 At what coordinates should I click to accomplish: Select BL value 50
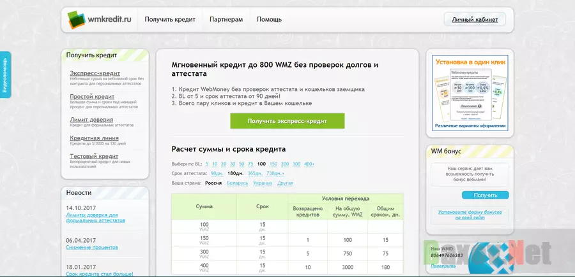(x=241, y=164)
